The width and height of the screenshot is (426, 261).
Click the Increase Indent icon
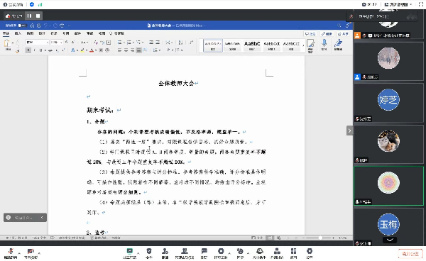(158, 43)
